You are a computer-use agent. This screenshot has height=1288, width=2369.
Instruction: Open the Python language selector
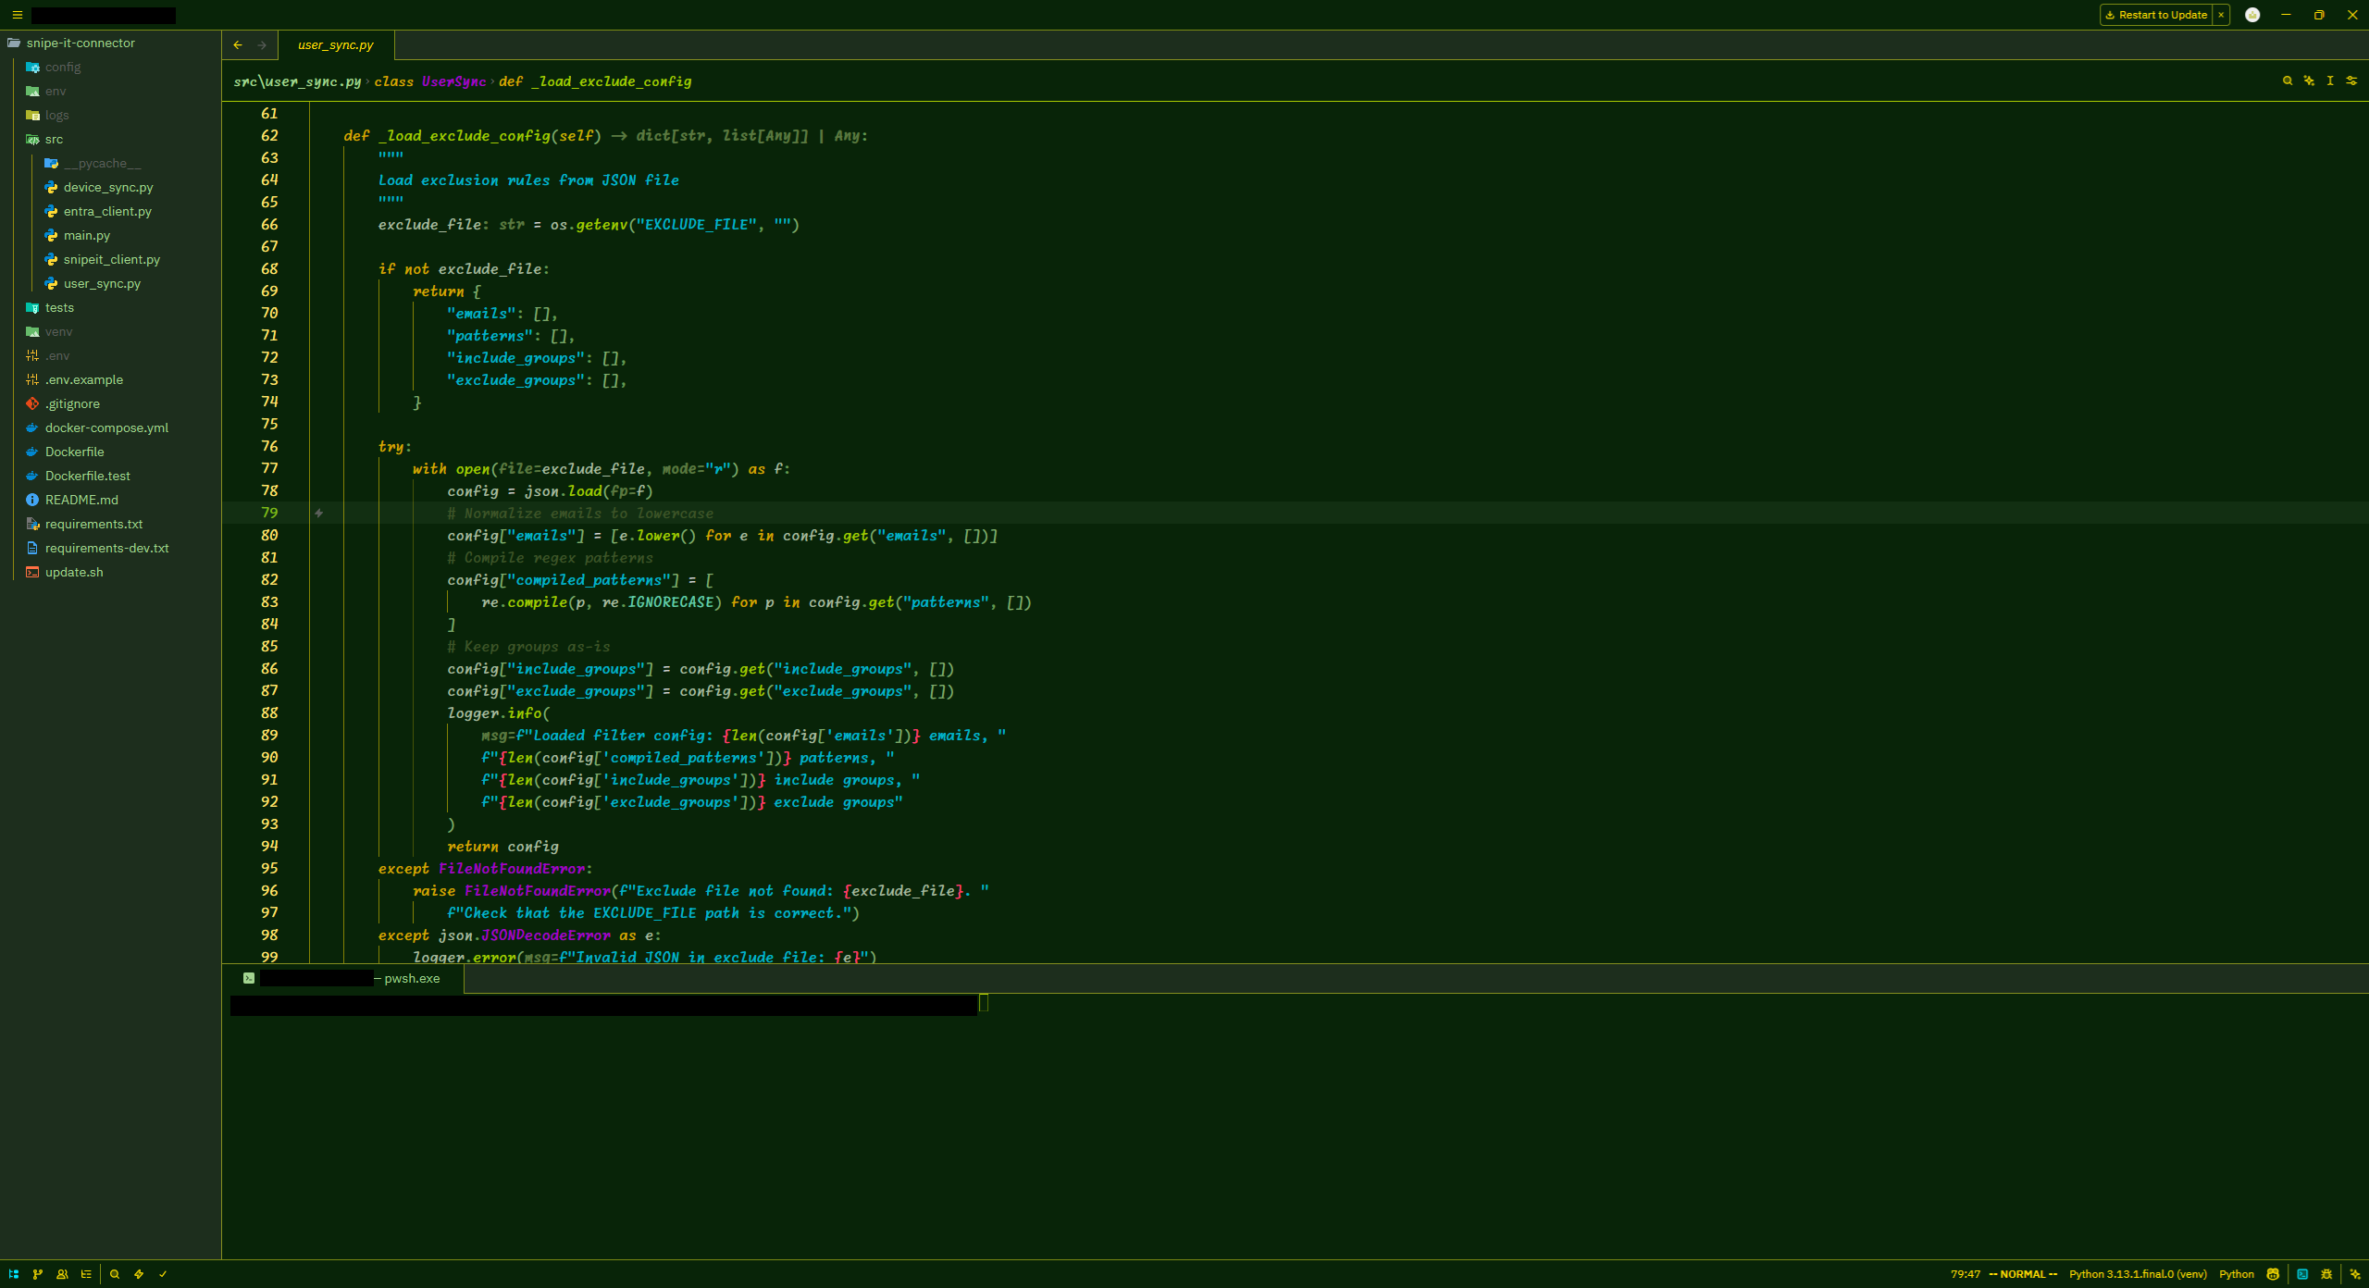[x=2237, y=1274]
